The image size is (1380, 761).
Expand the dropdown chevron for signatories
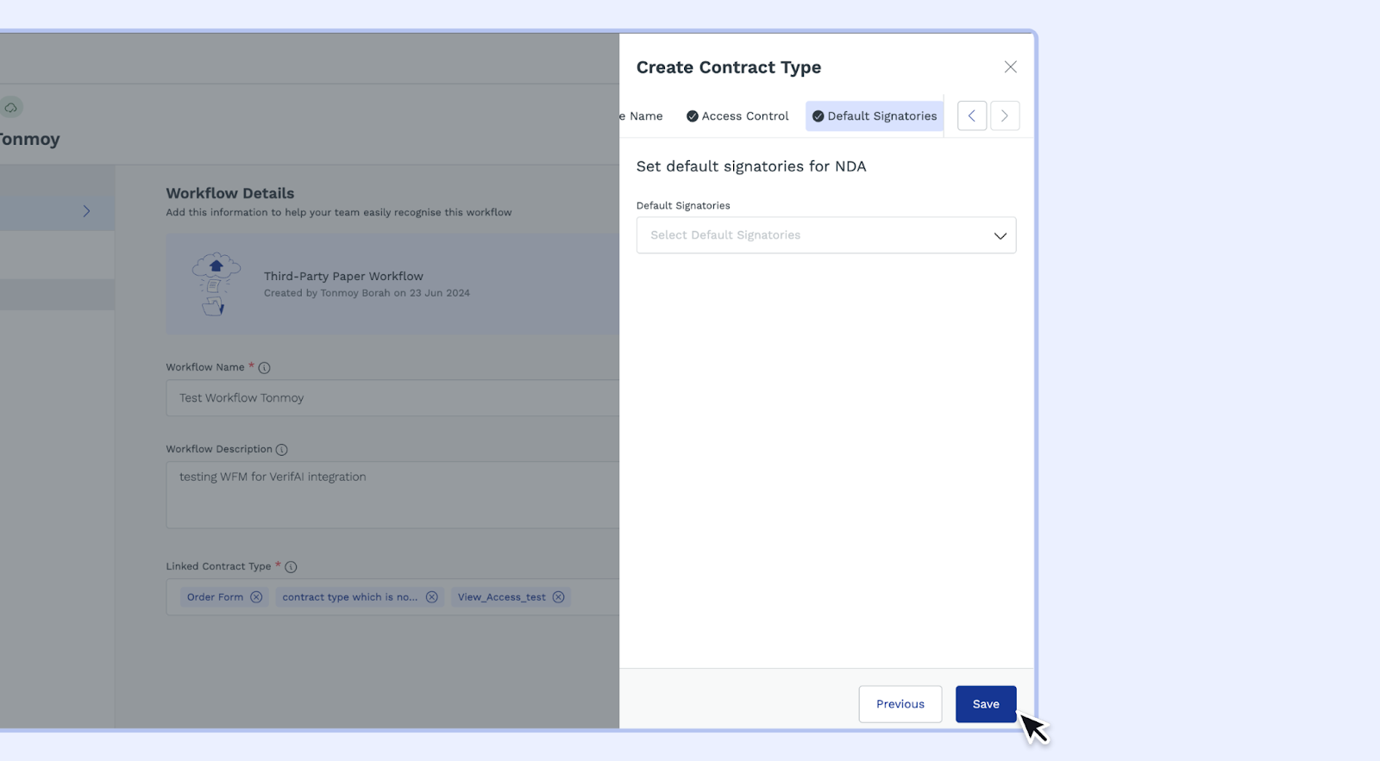1000,236
